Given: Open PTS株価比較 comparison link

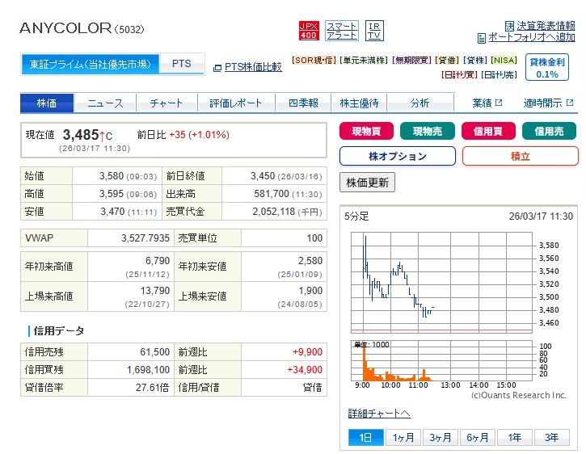Looking at the screenshot, I should 252,67.
